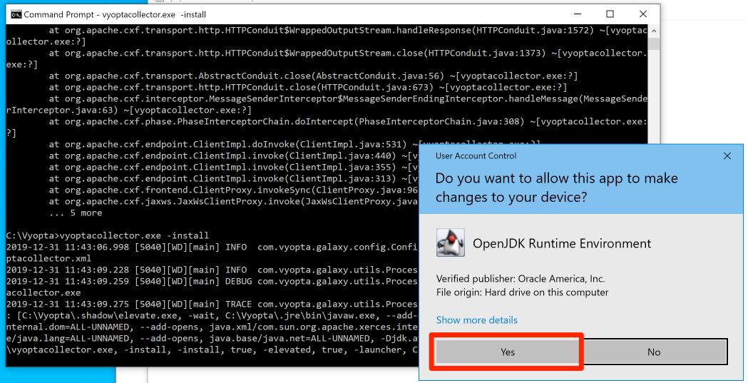
Task: Open Show more details link
Action: [476, 320]
